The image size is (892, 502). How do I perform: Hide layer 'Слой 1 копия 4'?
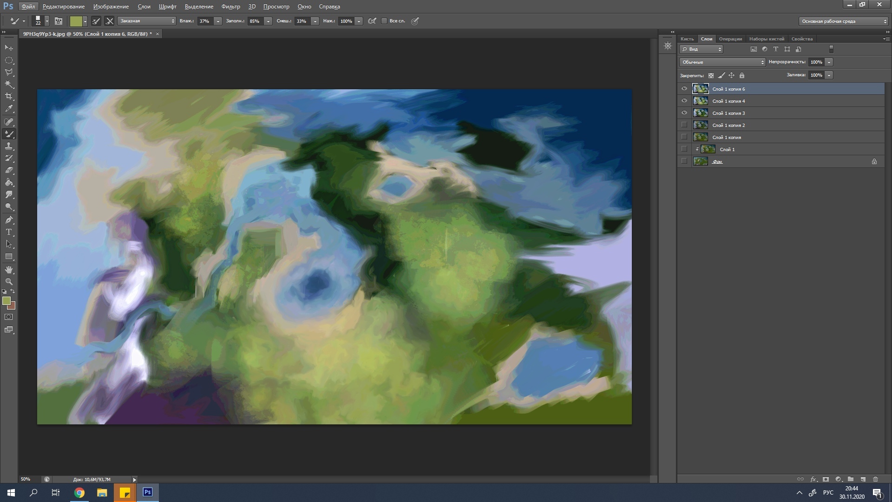684,101
